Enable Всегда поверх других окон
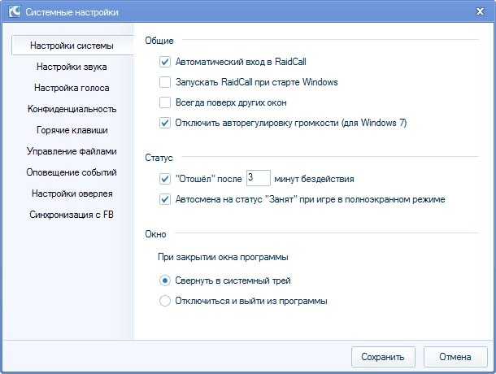Image resolution: width=496 pixels, height=374 pixels. (x=165, y=102)
